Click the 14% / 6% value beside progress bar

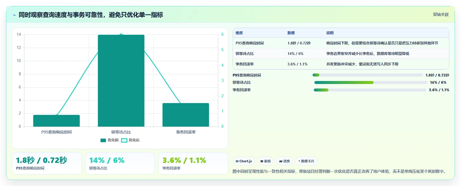(438, 82)
